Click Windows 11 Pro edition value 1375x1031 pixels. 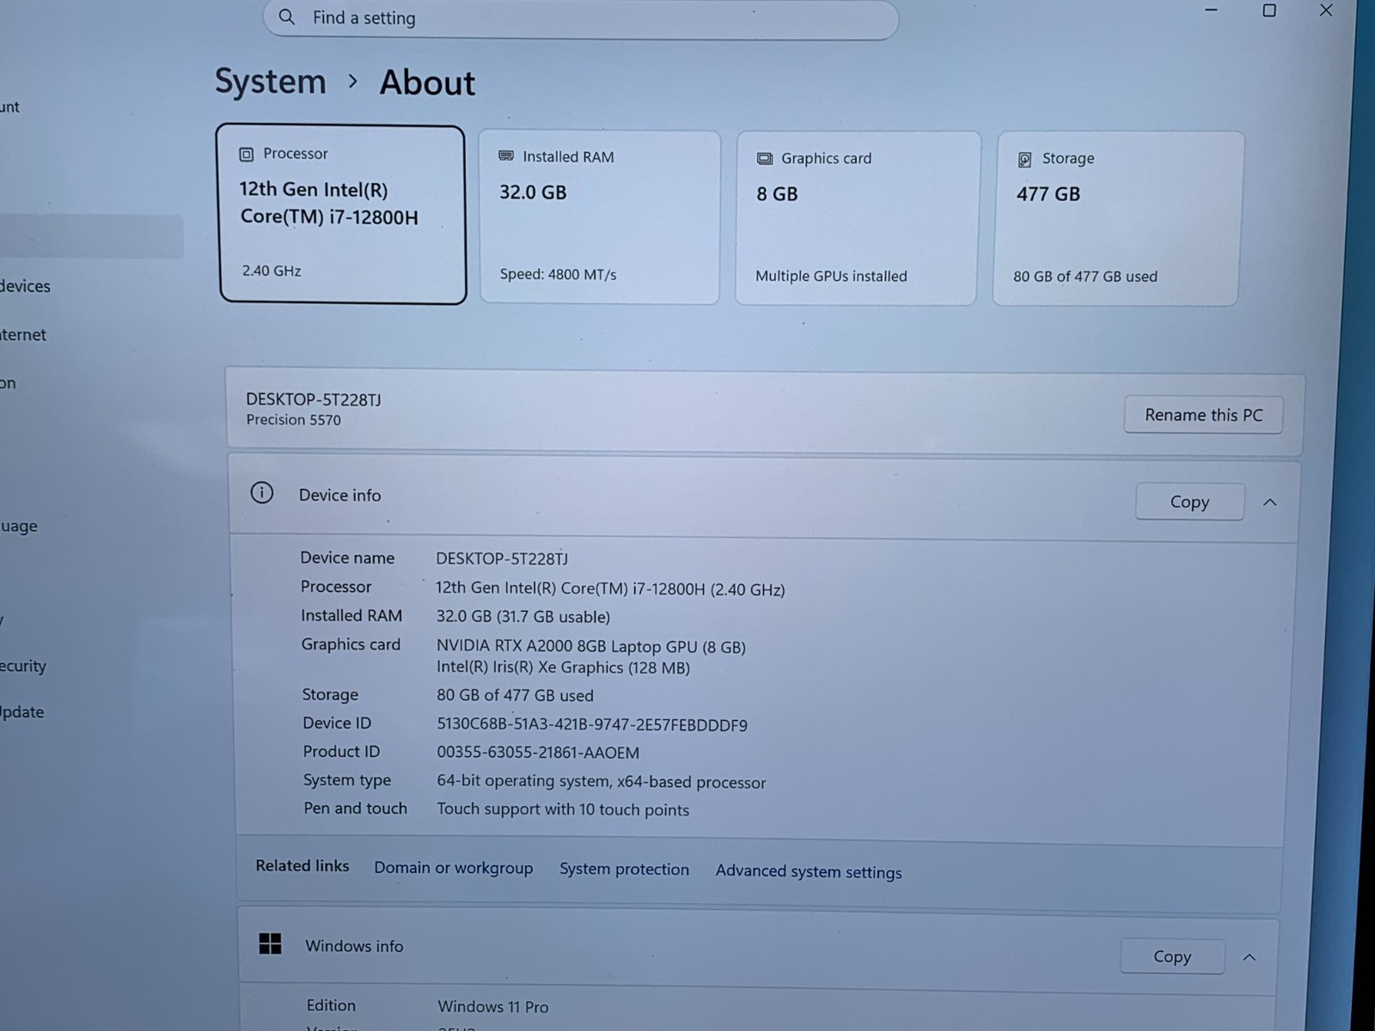pos(492,1007)
